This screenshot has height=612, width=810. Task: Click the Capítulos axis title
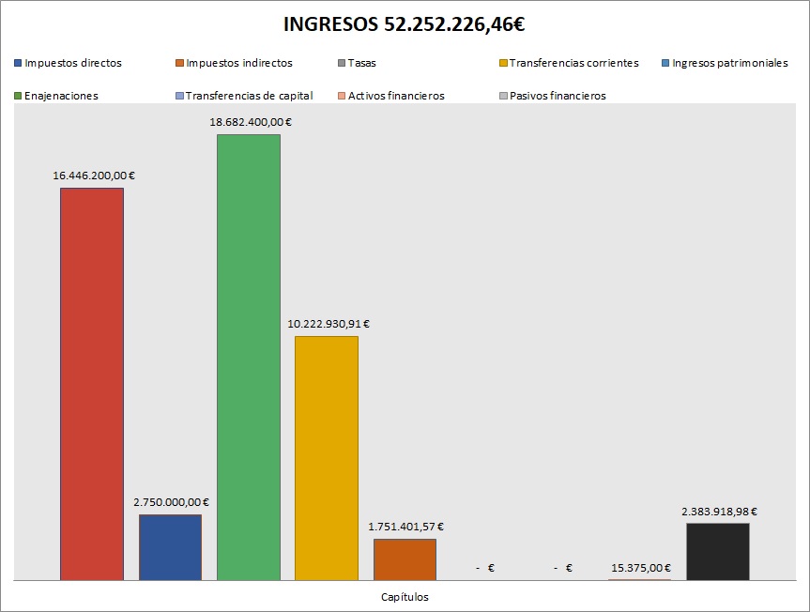point(405,596)
